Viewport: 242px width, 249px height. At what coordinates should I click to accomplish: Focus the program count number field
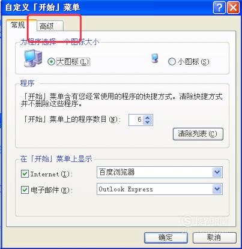(x=136, y=120)
